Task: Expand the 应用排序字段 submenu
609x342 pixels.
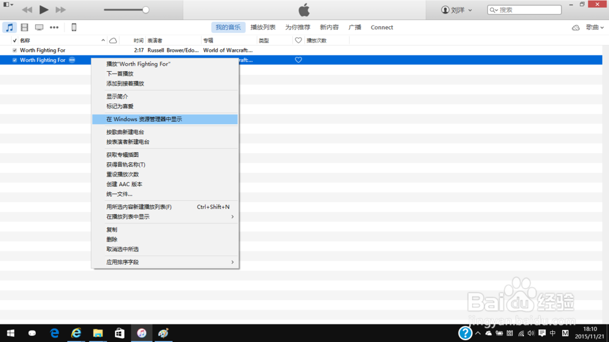Action: pyautogui.click(x=165, y=262)
